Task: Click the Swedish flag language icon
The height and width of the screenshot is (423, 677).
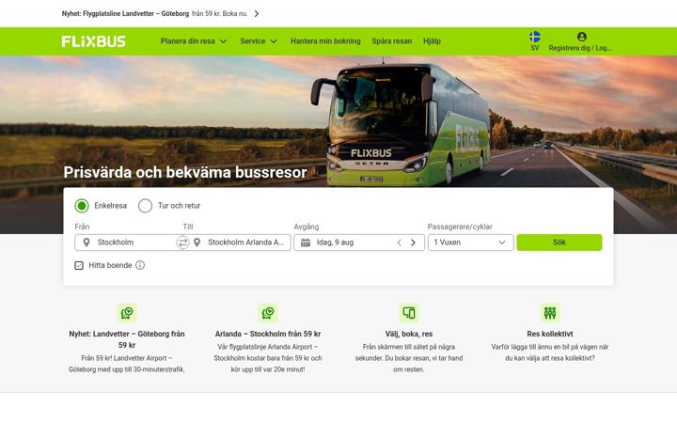Action: (534, 37)
